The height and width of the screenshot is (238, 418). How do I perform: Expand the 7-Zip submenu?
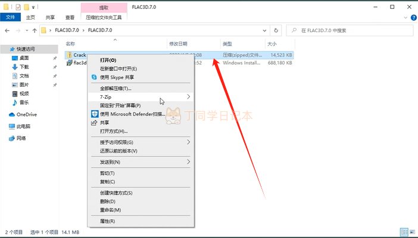141,97
